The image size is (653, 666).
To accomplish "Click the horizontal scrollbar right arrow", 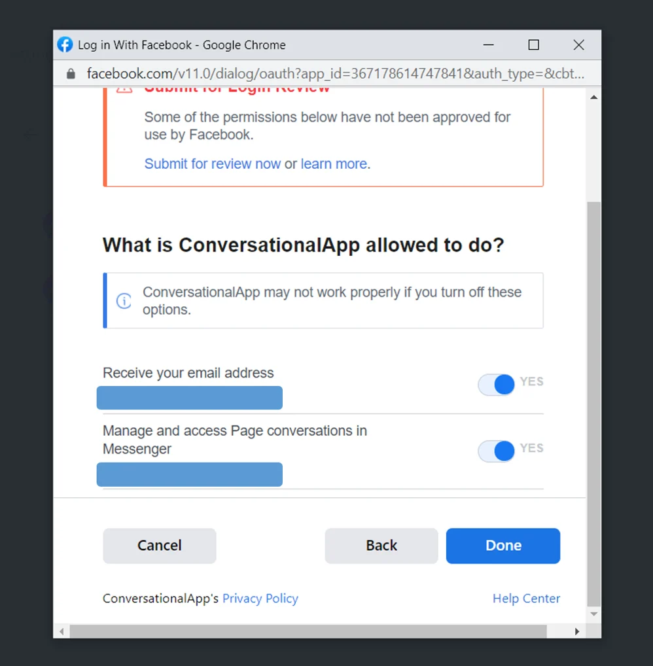I will 577,631.
